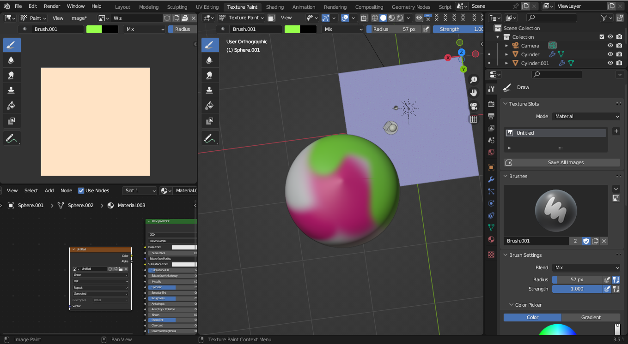The height and width of the screenshot is (344, 628).
Task: Select the Soften tool in 3D viewport toolbar
Action: point(210,60)
